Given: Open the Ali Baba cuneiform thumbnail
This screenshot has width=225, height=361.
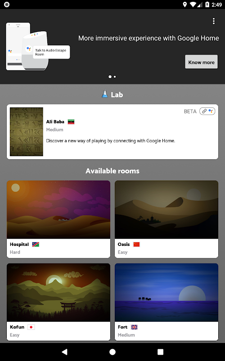Looking at the screenshot, I should coord(27,132).
